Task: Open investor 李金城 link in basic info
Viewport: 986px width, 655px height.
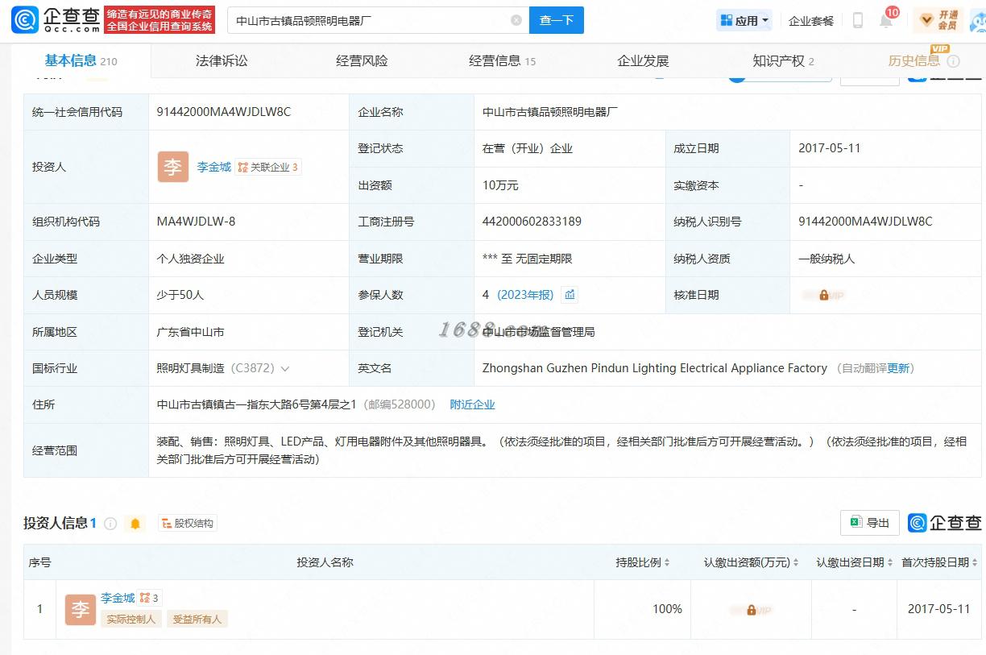Action: point(214,167)
